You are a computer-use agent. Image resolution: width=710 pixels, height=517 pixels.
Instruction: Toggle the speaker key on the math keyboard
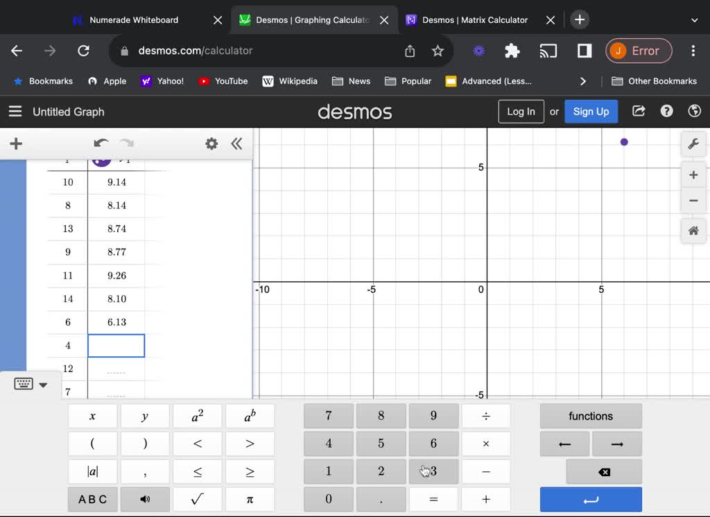pos(145,499)
